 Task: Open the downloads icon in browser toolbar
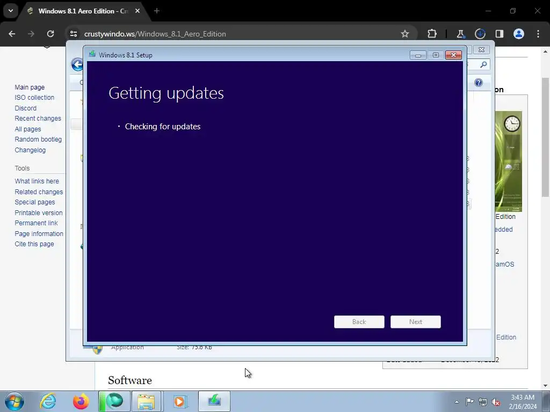pos(480,34)
